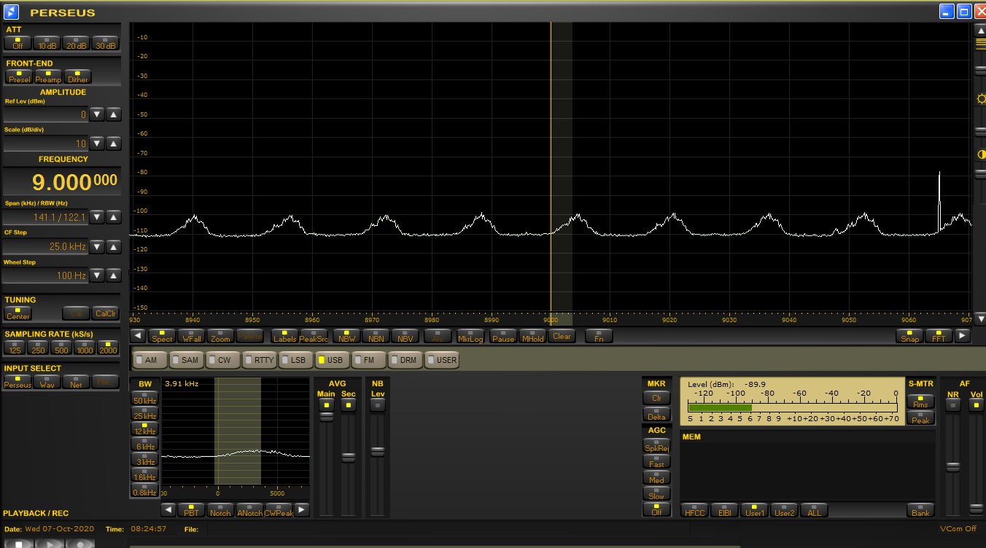Enable the Dither front-end option
Screen dimensions: 986x548
click(77, 77)
